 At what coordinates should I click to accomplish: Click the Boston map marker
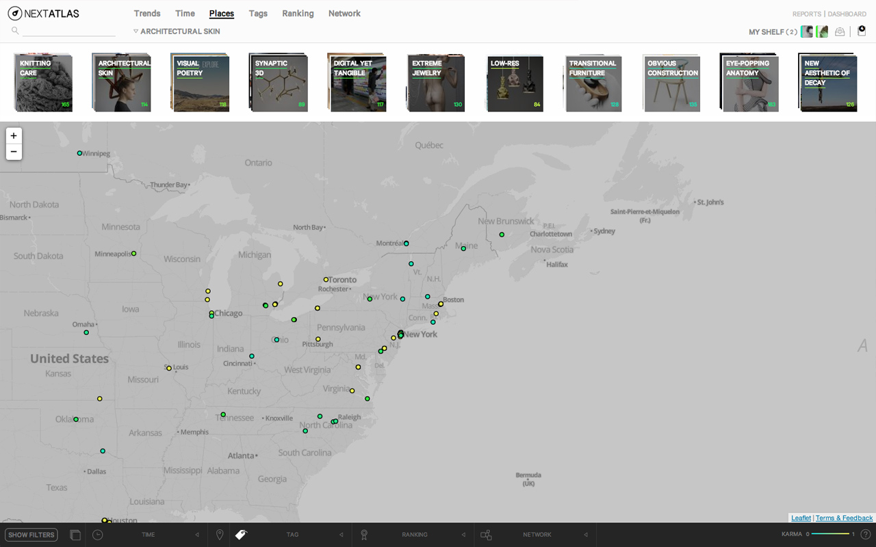[441, 304]
